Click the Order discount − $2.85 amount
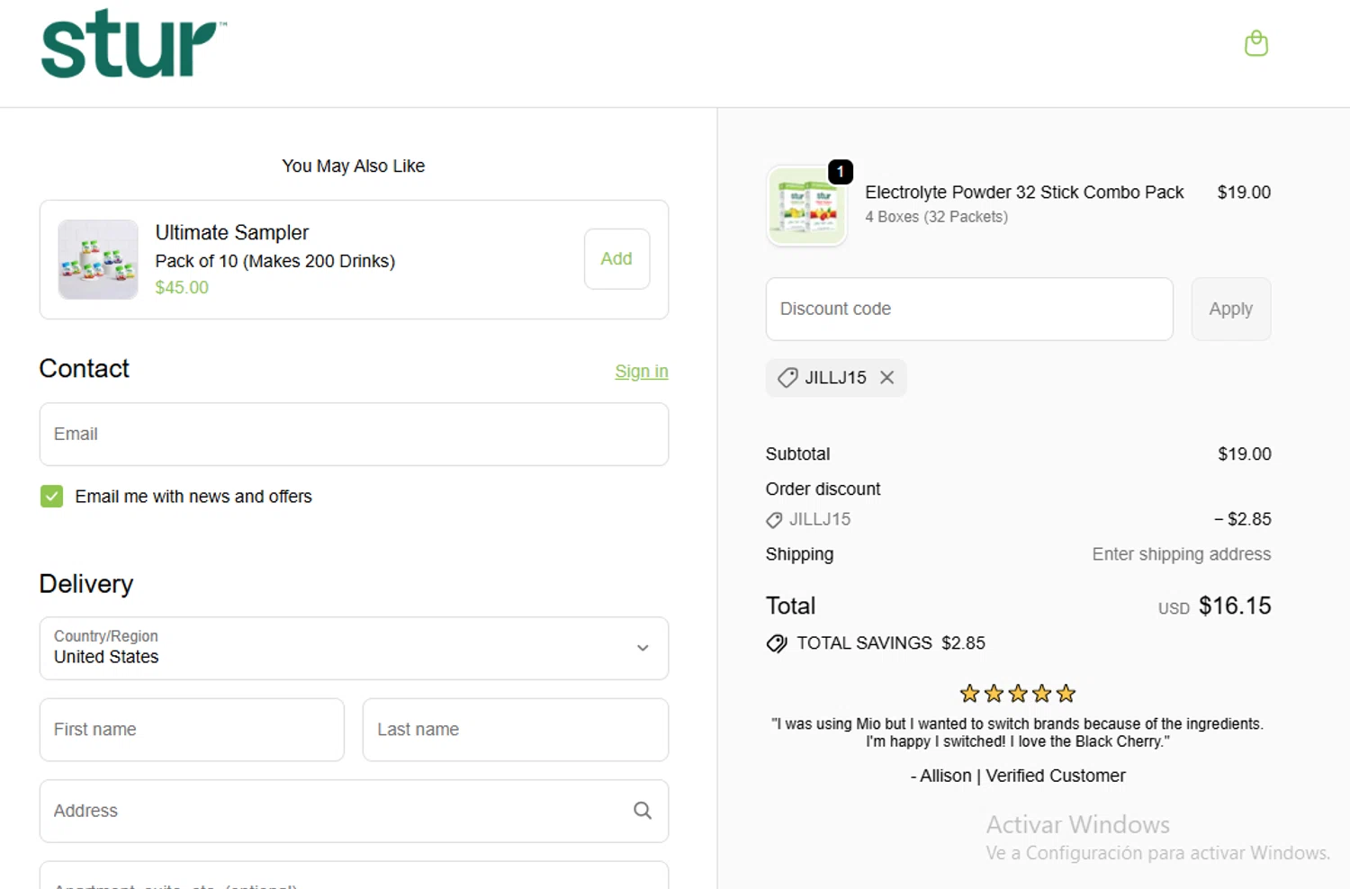This screenshot has width=1350, height=889. 1243,519
